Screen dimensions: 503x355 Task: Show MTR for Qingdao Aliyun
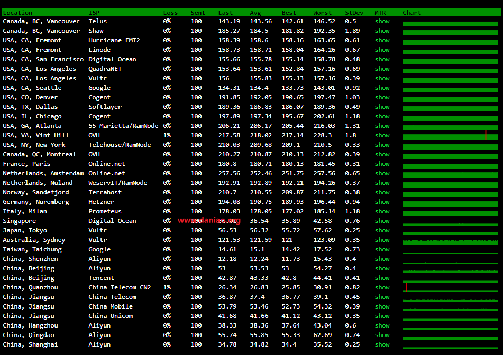[382, 335]
